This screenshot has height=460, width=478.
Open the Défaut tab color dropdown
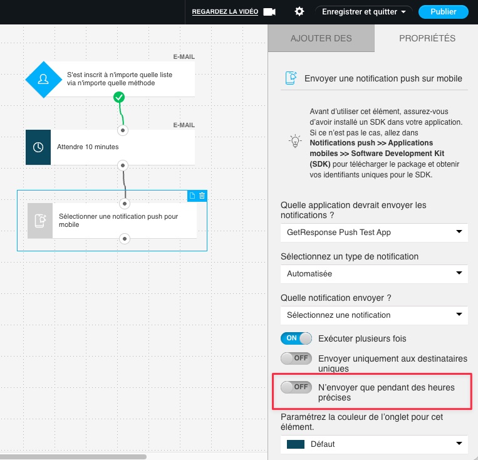(374, 444)
